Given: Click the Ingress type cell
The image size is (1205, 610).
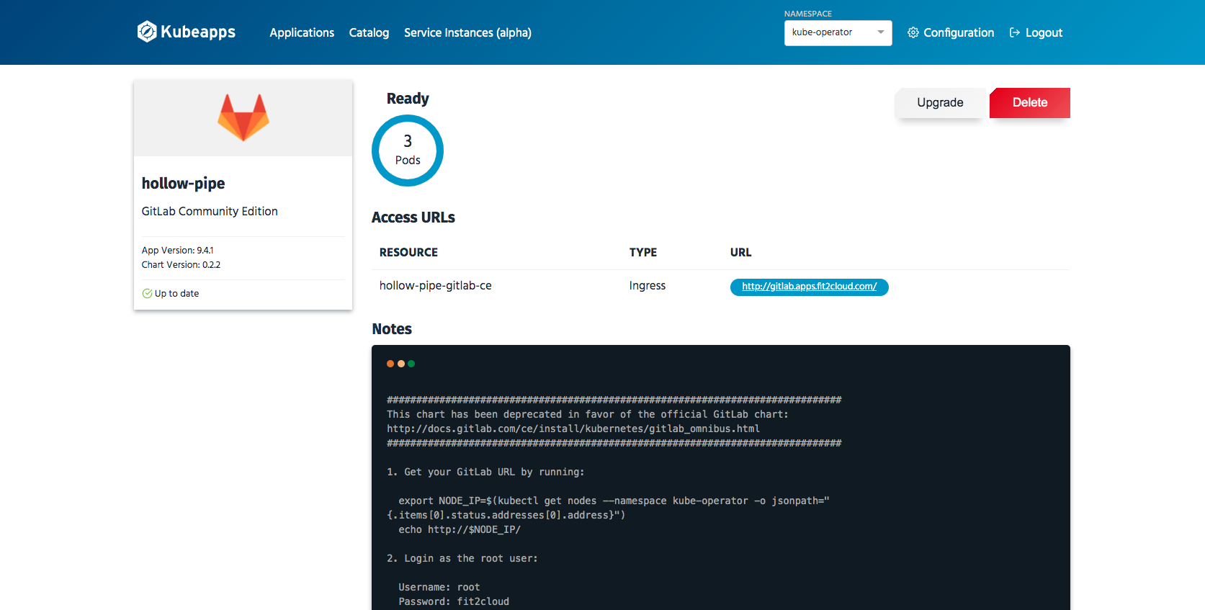Looking at the screenshot, I should point(648,285).
